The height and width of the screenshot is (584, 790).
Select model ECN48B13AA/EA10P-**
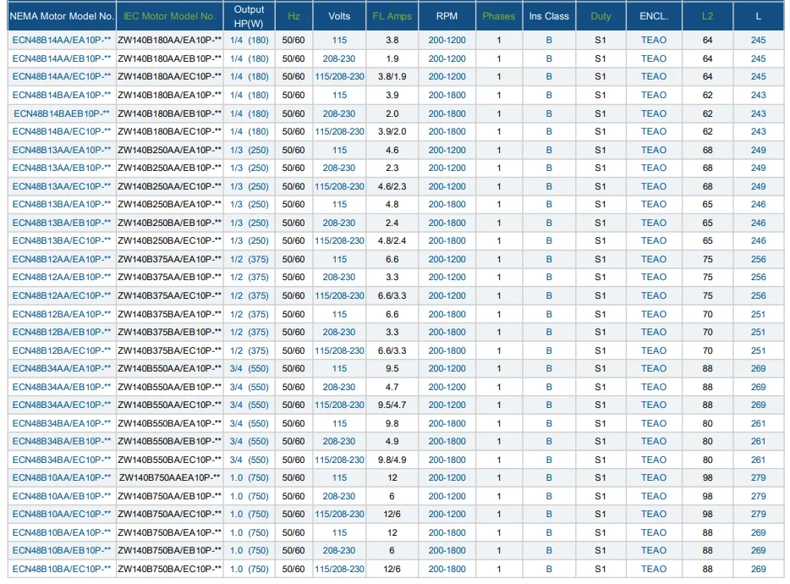(62, 150)
